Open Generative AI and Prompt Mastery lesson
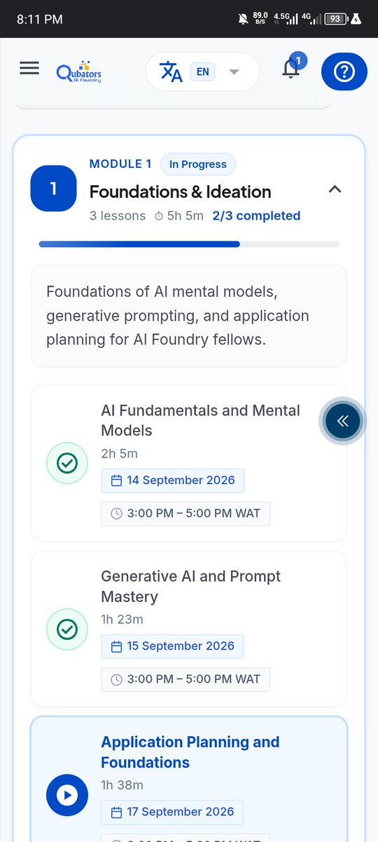The height and width of the screenshot is (842, 378). click(189, 629)
